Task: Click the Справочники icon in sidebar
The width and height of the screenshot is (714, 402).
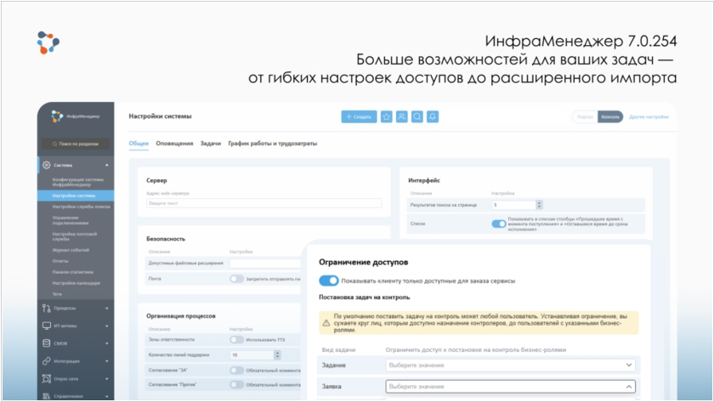Action: (47, 396)
